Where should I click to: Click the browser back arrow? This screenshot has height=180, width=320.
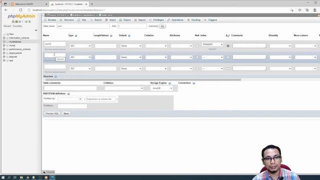(6, 10)
